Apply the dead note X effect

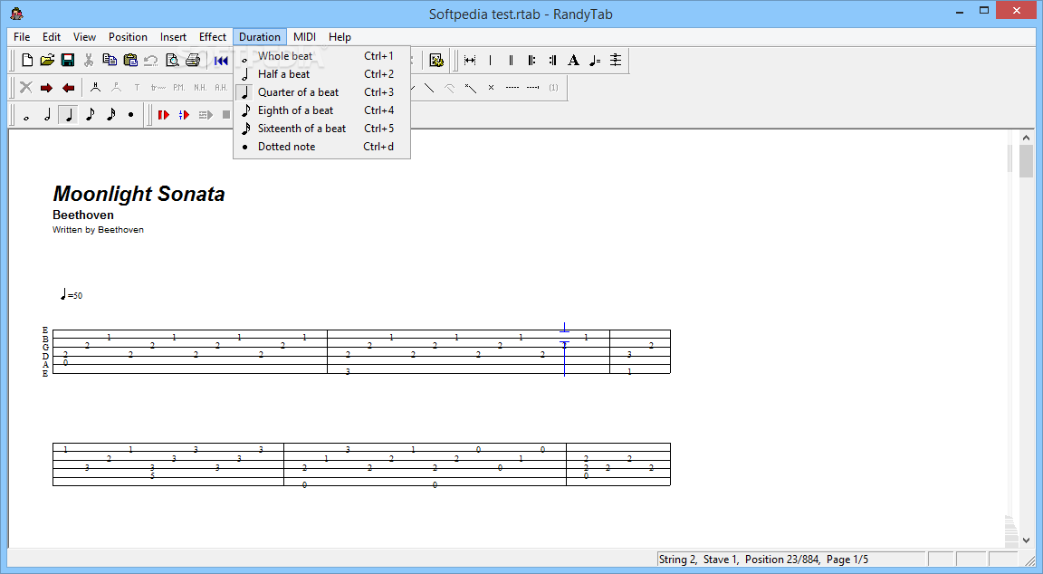click(x=491, y=88)
